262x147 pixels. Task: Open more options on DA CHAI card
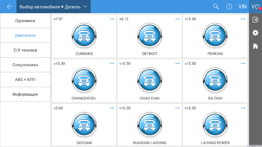click(243, 64)
